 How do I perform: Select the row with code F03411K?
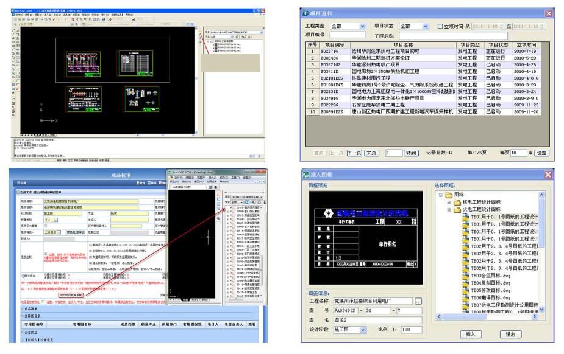click(x=424, y=71)
